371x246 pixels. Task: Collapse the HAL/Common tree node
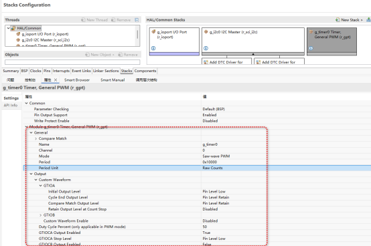click(x=8, y=28)
